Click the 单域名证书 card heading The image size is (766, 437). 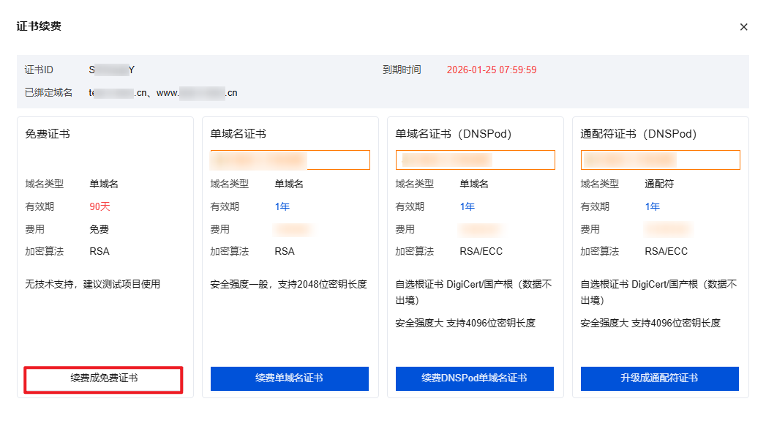[x=238, y=134]
